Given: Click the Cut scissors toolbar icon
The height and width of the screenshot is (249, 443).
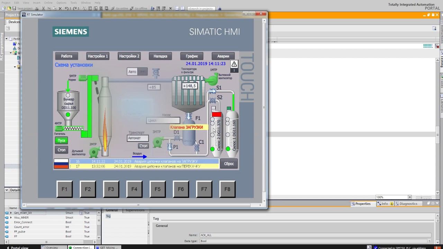Looking at the screenshot, I should 43,8.
